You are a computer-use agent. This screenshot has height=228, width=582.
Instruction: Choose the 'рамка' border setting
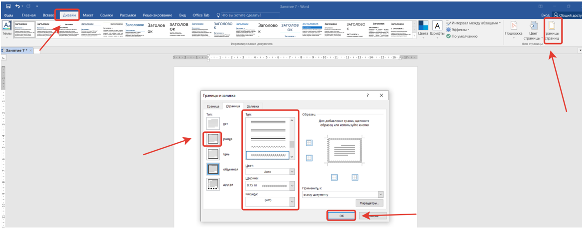point(213,139)
